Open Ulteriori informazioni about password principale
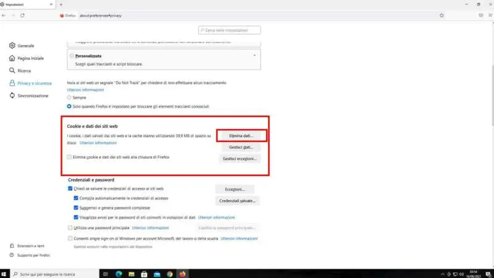Image resolution: width=494 pixels, height=278 pixels. pos(150,228)
